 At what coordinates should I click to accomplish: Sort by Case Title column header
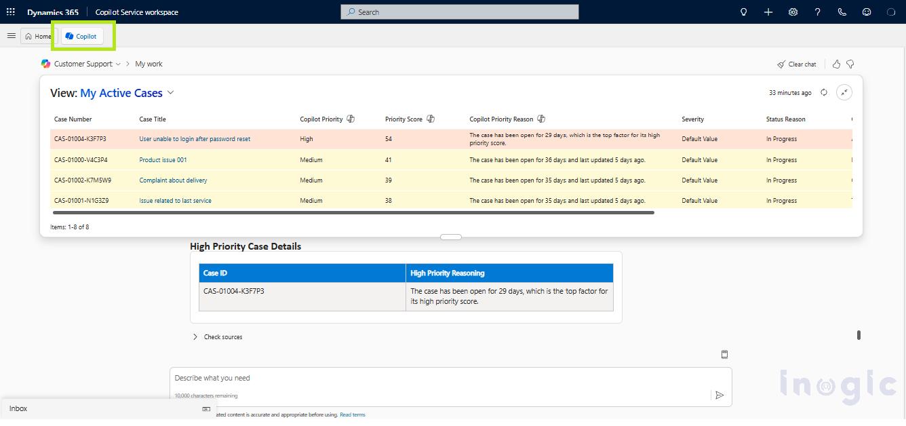(153, 119)
